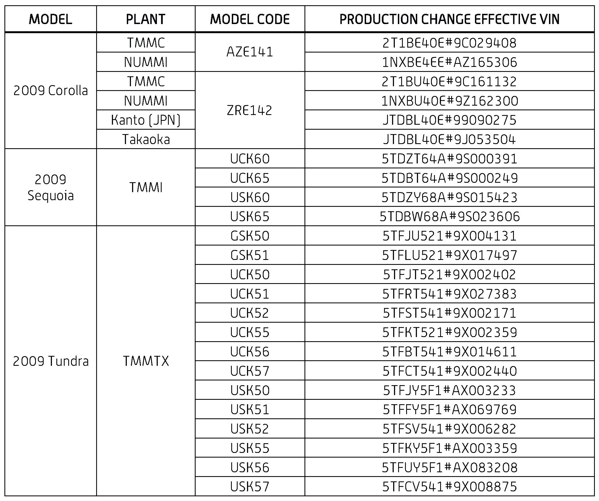599x501 pixels.
Task: Click the PLANT column header
Action: point(146,19)
